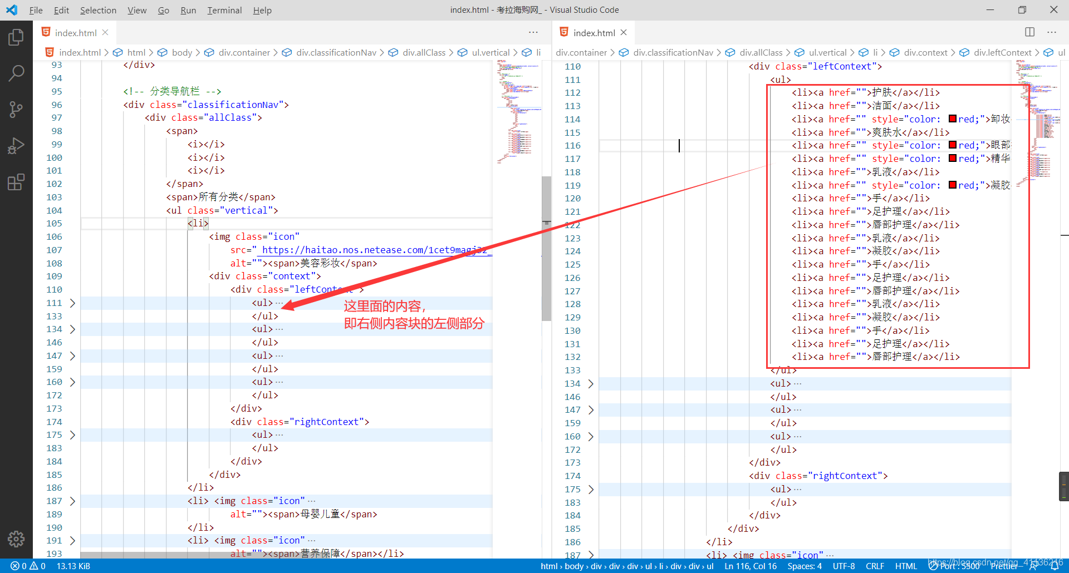Click the red color swatch on line 116

(x=953, y=145)
